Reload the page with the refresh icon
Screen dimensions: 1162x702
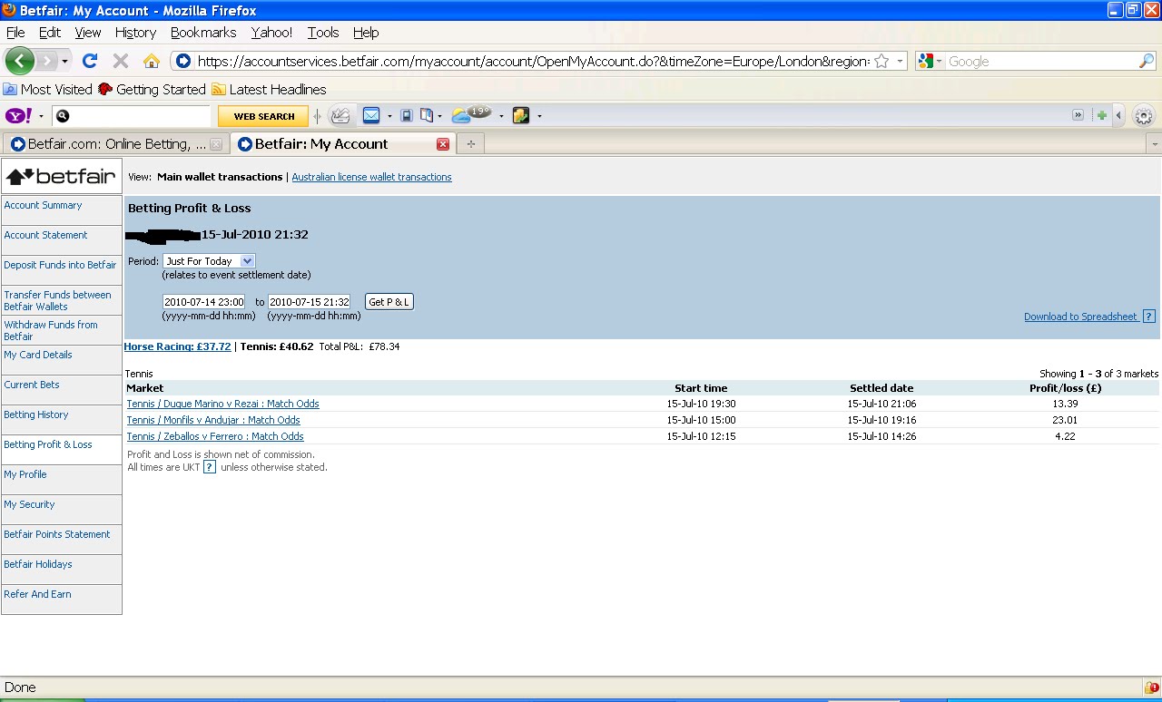click(89, 61)
